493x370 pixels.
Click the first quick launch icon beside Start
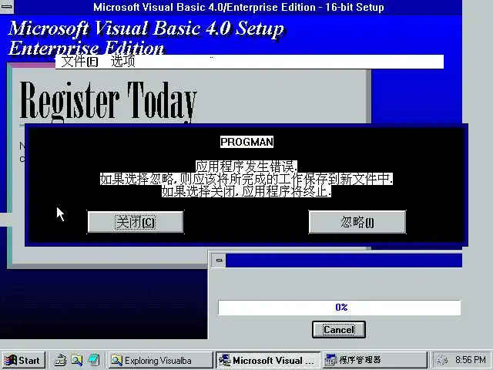click(60, 360)
